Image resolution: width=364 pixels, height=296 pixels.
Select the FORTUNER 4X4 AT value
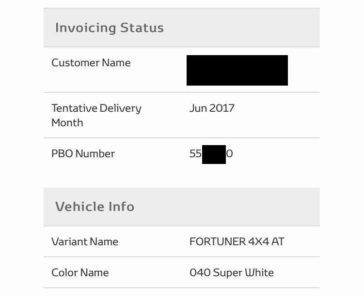click(x=237, y=241)
